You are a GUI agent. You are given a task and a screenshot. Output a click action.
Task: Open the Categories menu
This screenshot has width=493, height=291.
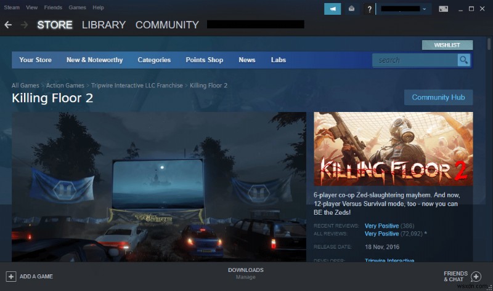click(x=154, y=60)
